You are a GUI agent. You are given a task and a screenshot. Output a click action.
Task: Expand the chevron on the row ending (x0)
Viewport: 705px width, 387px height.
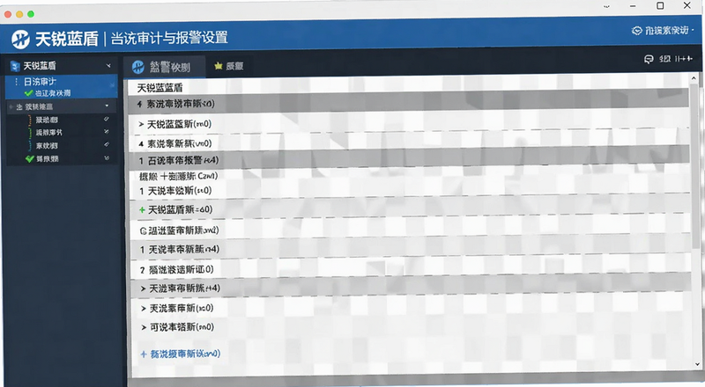click(x=143, y=309)
